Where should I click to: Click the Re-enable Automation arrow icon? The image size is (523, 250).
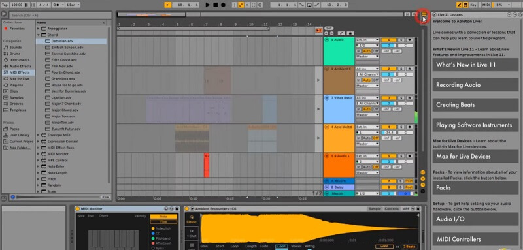(247, 5)
